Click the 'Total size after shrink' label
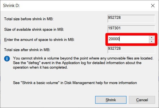Screen dimensions: 159x108 (x=27, y=50)
